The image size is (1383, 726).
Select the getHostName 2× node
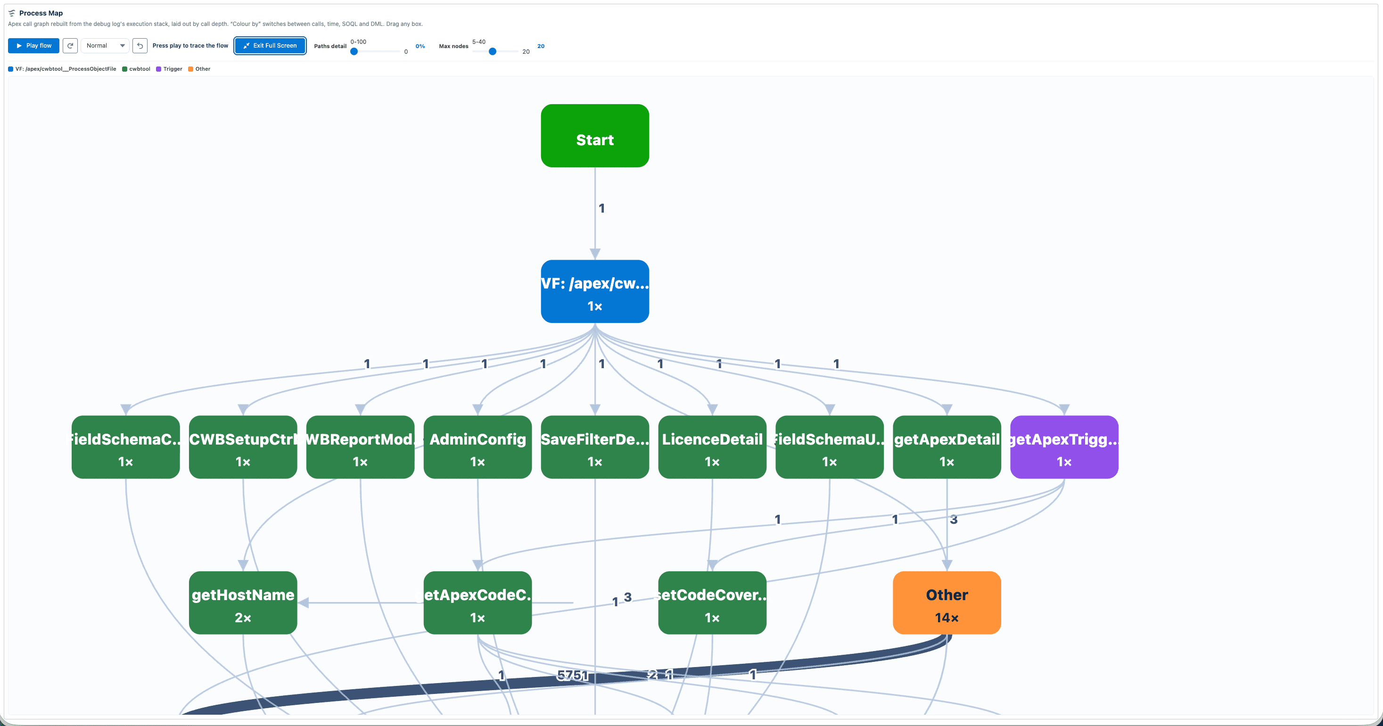click(x=243, y=603)
